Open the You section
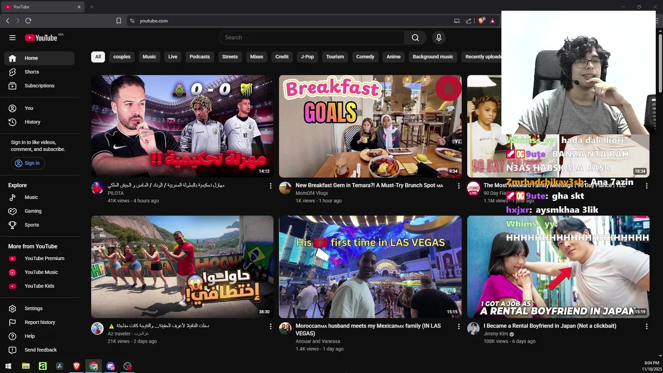 [39, 108]
